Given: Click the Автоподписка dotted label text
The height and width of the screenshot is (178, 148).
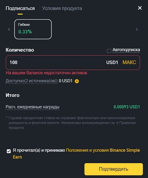Looking at the screenshot, I should coord(126,50).
